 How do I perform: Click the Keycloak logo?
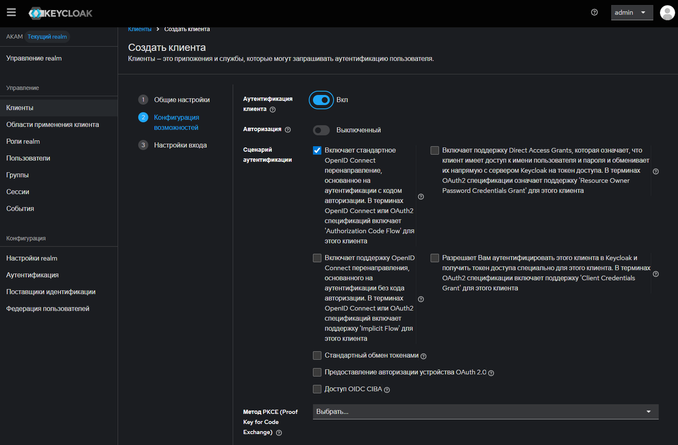pyautogui.click(x=60, y=12)
